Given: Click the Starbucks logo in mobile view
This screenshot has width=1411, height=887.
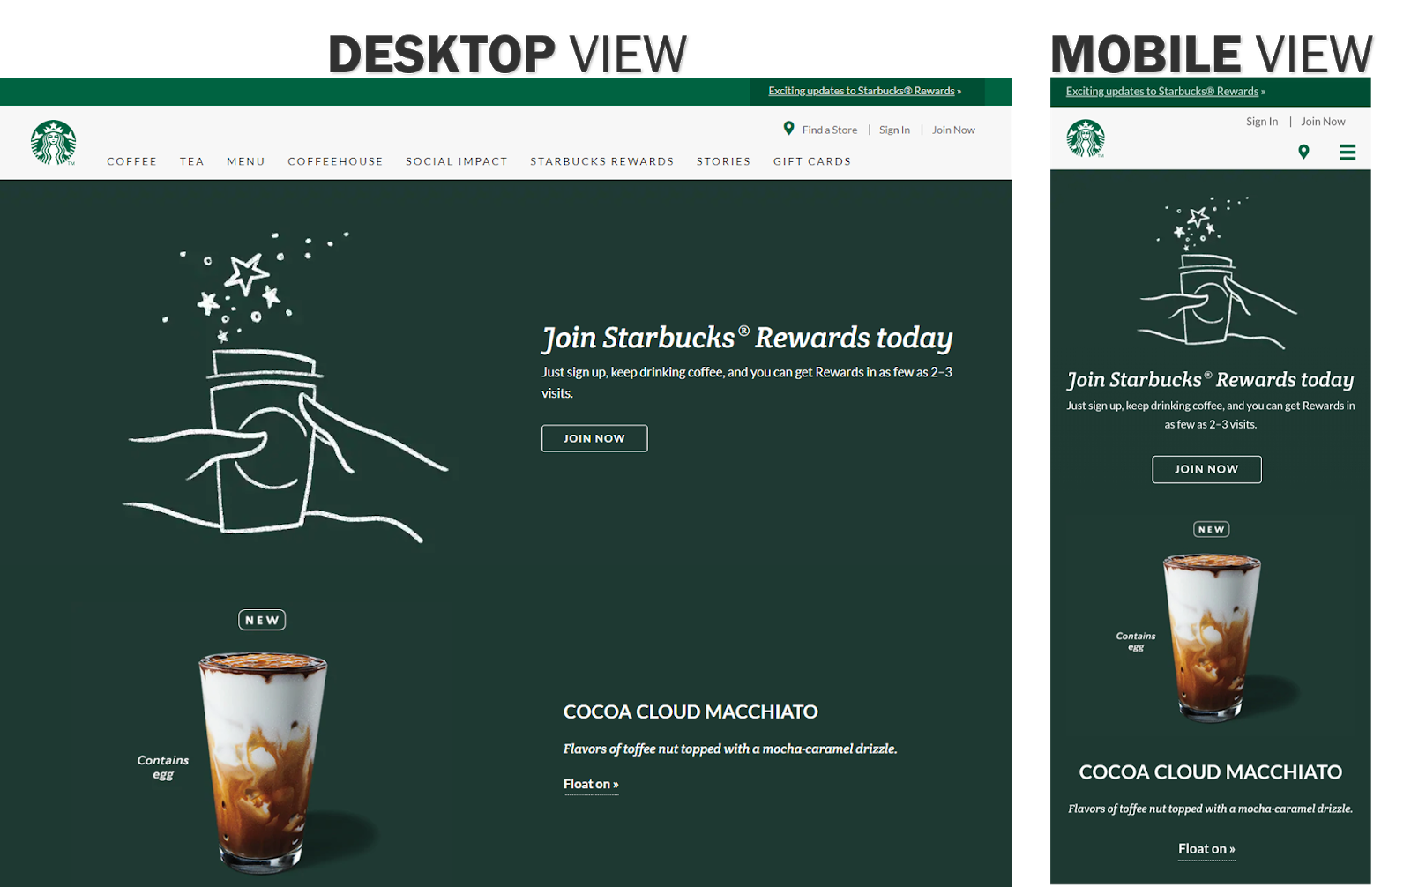Looking at the screenshot, I should click(1085, 138).
